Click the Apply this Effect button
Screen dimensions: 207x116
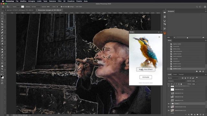pyautogui.click(x=146, y=70)
